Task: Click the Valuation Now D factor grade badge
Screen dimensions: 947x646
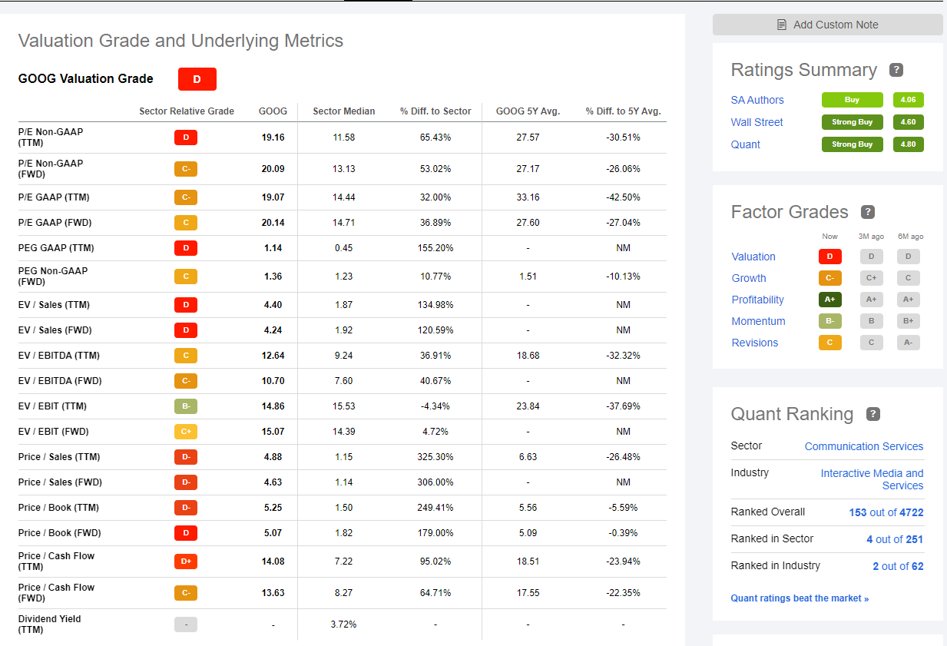Action: (830, 257)
